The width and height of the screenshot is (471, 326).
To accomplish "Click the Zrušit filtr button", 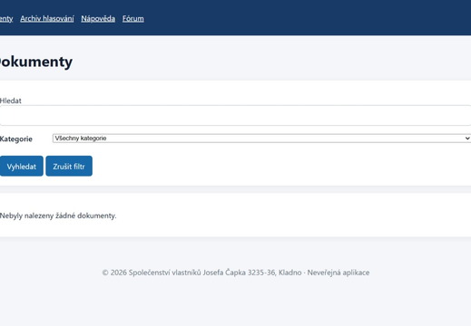I will coord(69,166).
